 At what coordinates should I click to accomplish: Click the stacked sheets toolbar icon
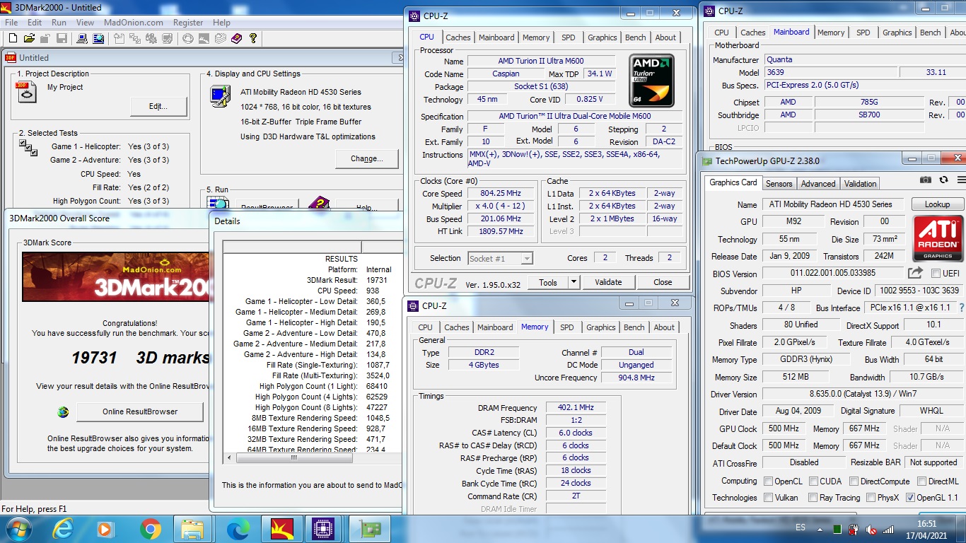tap(221, 38)
